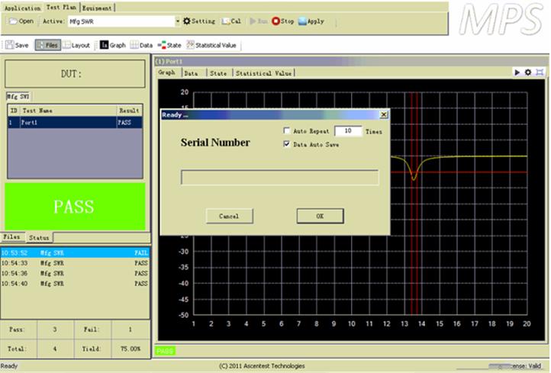Click the Cal calibration icon

tap(225, 21)
